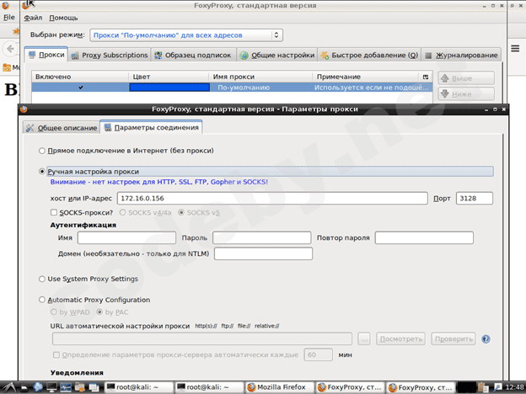
Task: Click the Выше move-up button
Action: tap(466, 78)
